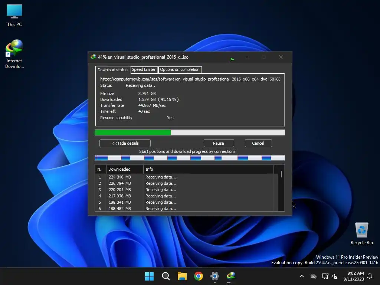
Task: Open taskbar Search
Action: point(166,276)
